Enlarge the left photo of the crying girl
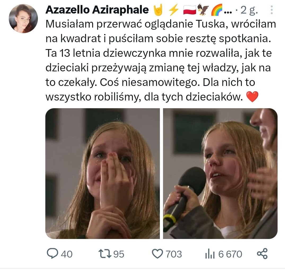 tap(103, 173)
